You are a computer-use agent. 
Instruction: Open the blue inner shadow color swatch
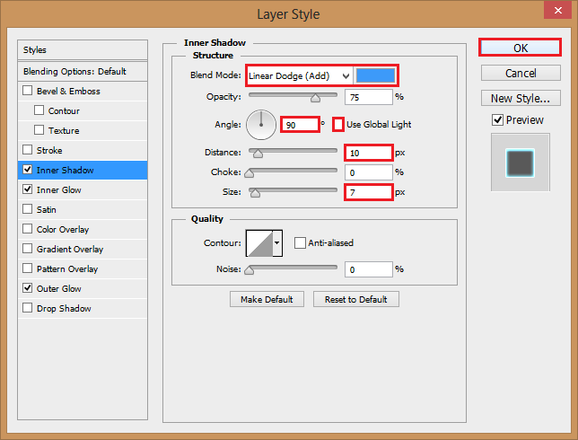375,75
